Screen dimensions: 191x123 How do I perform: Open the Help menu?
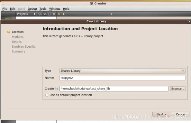(66, 9)
